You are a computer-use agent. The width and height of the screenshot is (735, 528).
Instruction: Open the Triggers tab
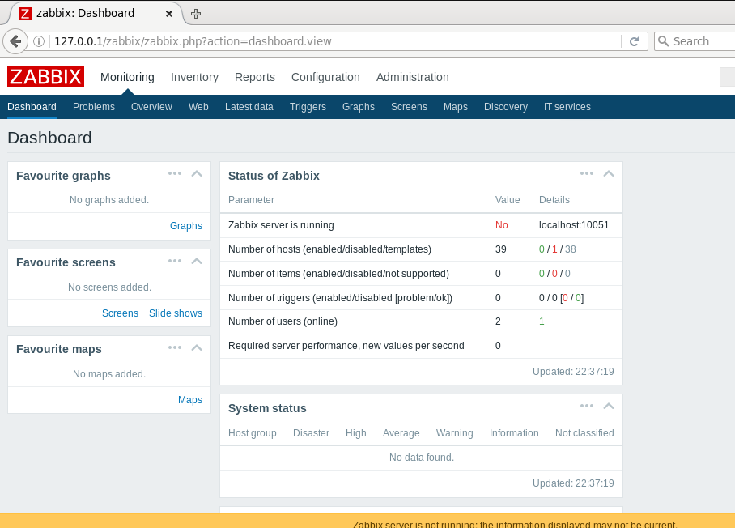tap(308, 107)
